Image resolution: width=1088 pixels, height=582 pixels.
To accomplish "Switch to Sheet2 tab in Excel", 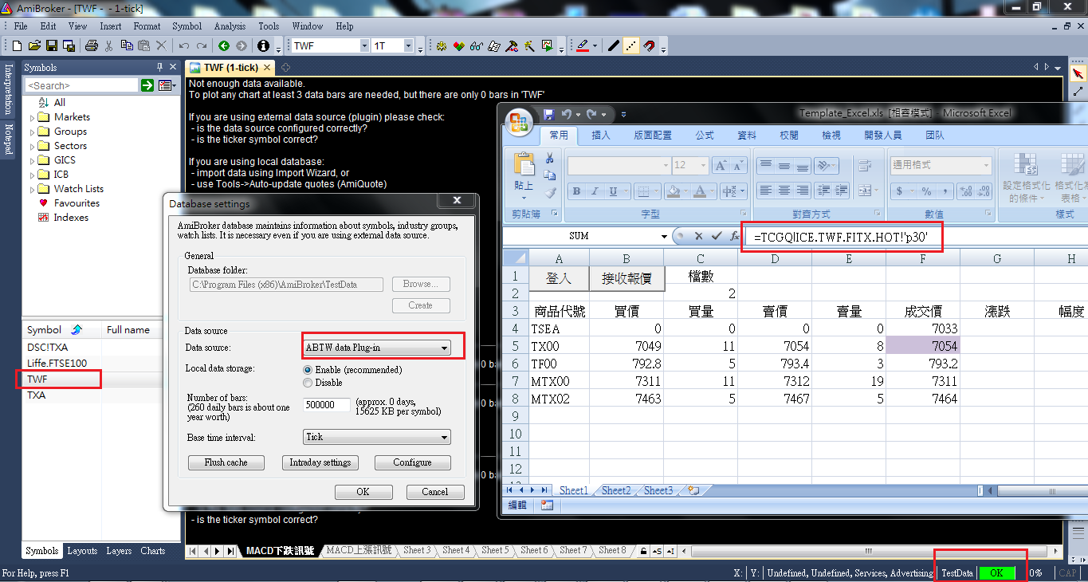I will point(615,491).
